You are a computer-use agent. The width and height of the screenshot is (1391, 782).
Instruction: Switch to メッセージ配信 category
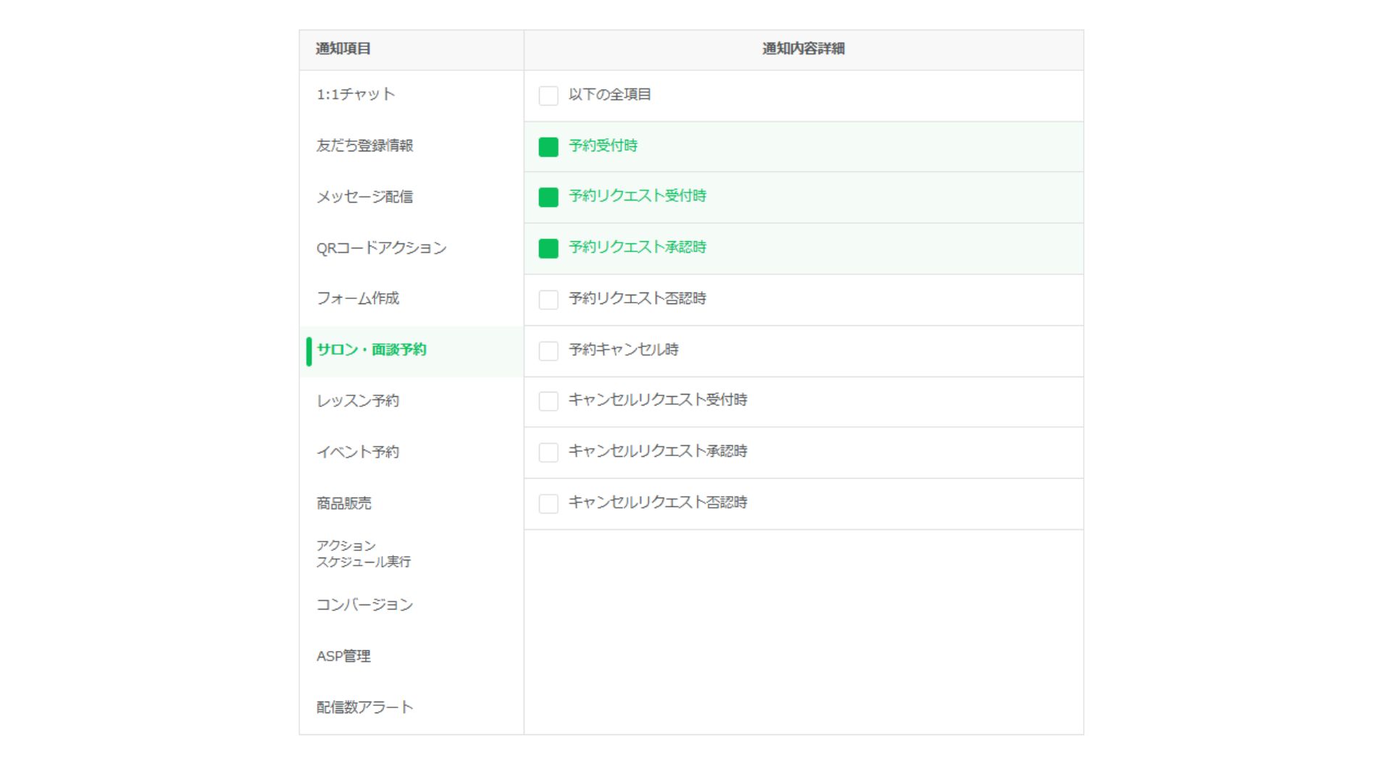coord(364,197)
